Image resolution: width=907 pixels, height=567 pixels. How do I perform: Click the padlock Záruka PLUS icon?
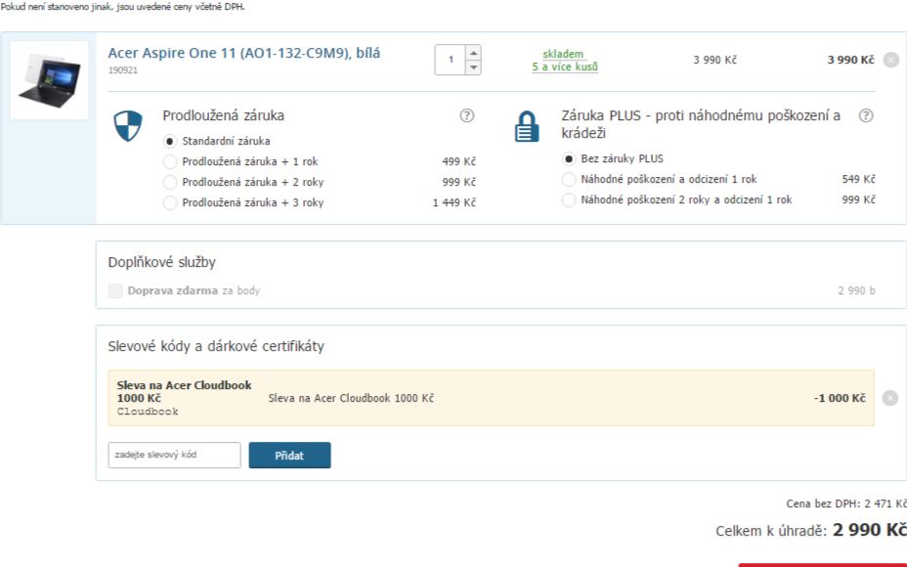[x=527, y=126]
